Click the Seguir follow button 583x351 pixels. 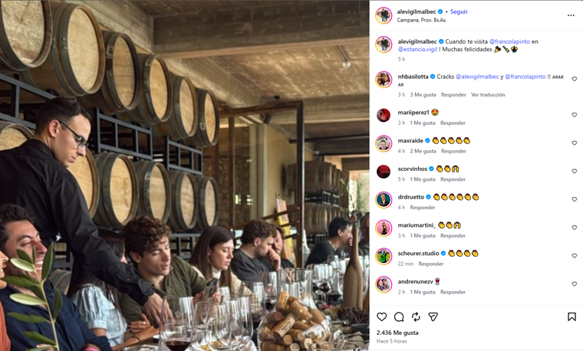459,12
